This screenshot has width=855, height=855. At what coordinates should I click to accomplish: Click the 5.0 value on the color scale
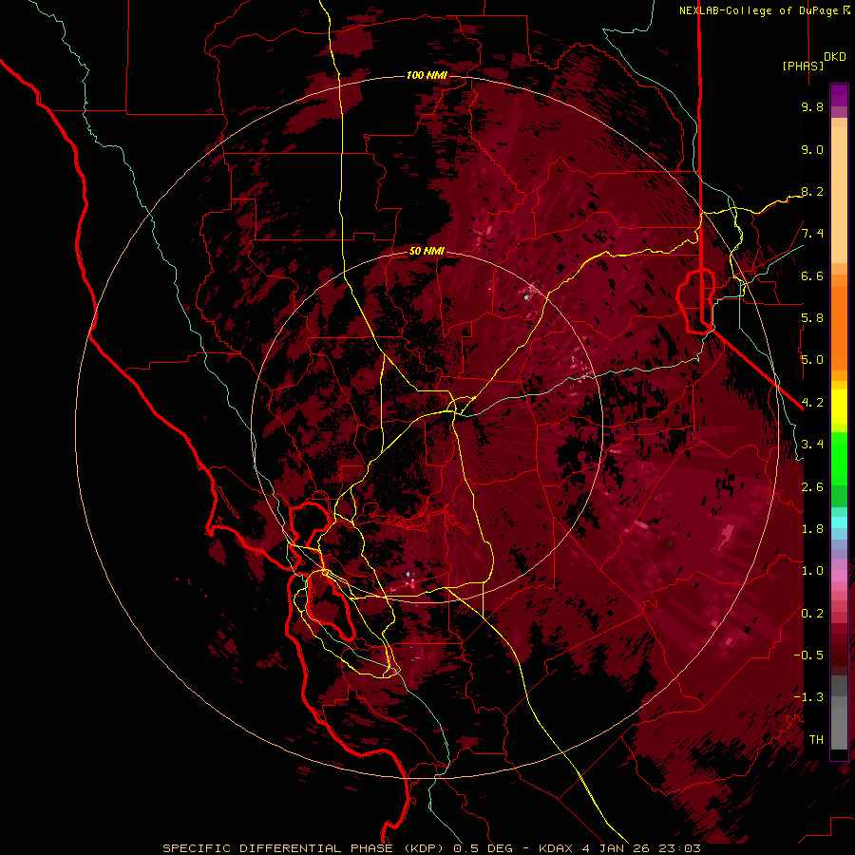[x=812, y=360]
